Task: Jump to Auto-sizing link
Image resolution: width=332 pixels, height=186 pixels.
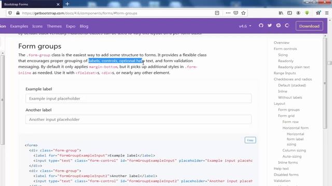Action: (x=292, y=157)
